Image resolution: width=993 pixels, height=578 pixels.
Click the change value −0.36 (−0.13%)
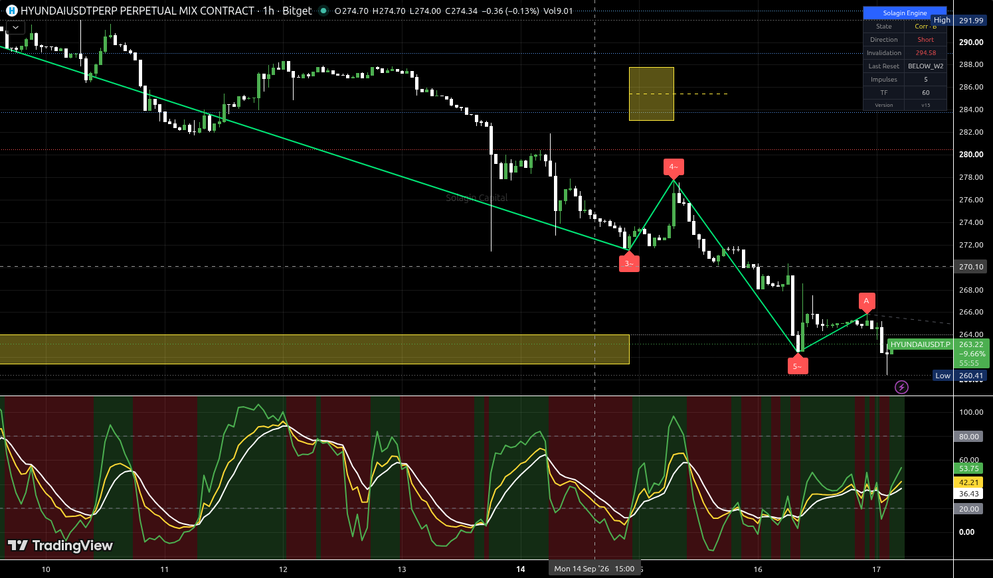pyautogui.click(x=510, y=11)
